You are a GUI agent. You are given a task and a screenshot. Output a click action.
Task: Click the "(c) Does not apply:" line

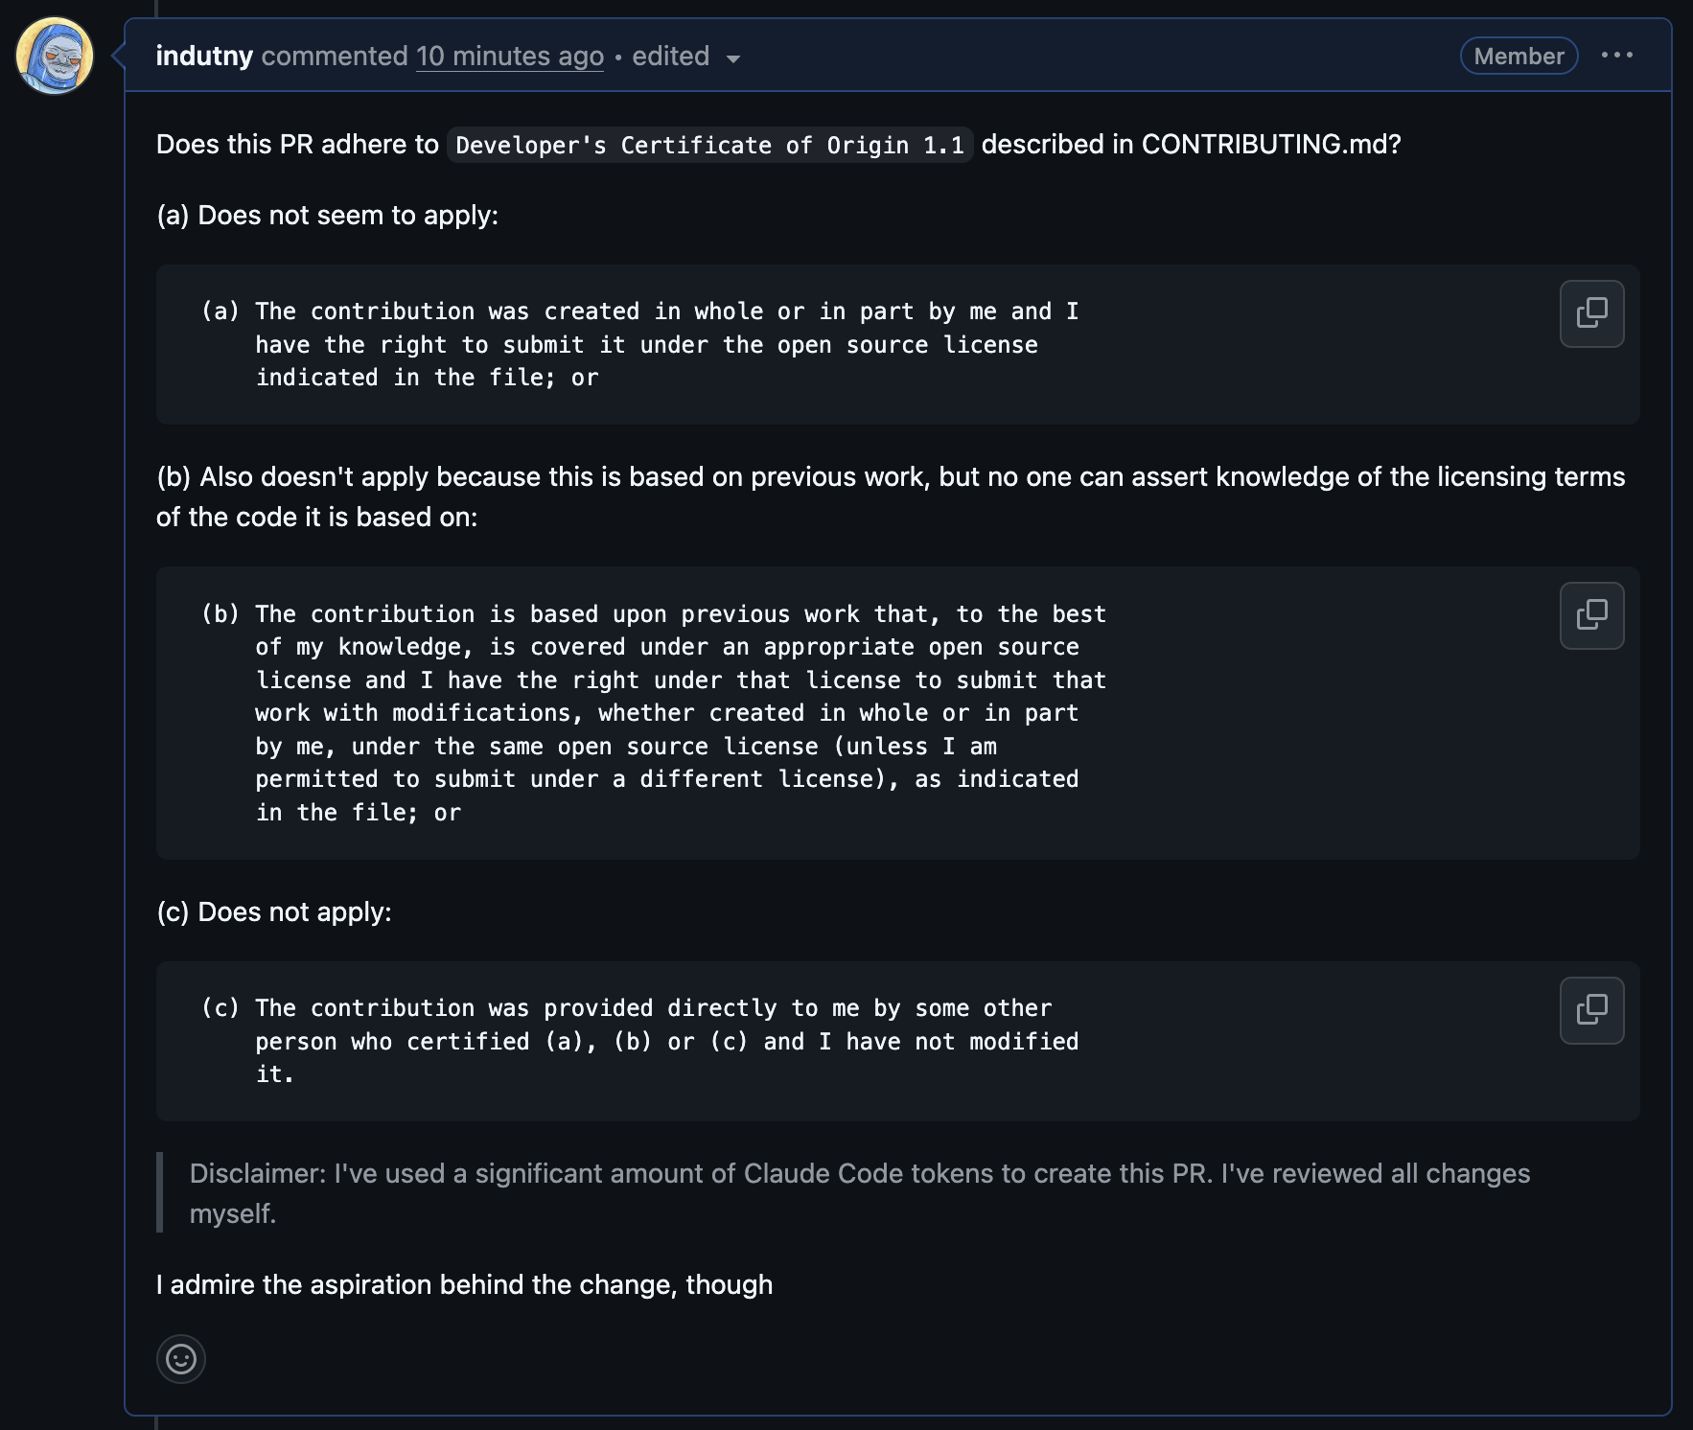point(274,911)
